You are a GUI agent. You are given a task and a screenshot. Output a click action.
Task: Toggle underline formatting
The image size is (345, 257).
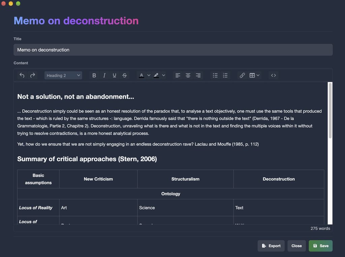point(114,75)
